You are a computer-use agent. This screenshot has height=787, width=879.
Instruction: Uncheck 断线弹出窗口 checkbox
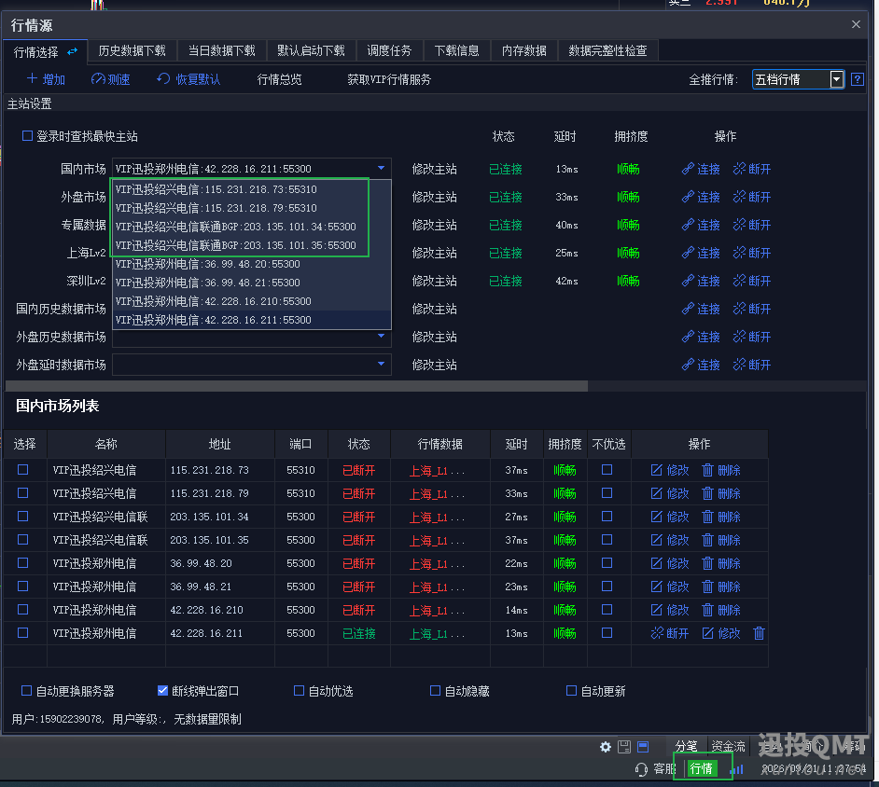tap(162, 691)
